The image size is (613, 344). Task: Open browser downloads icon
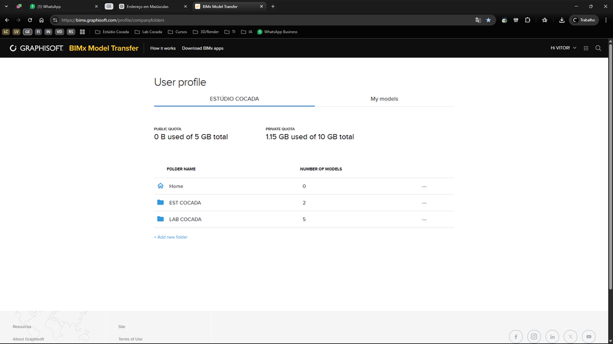(x=561, y=20)
